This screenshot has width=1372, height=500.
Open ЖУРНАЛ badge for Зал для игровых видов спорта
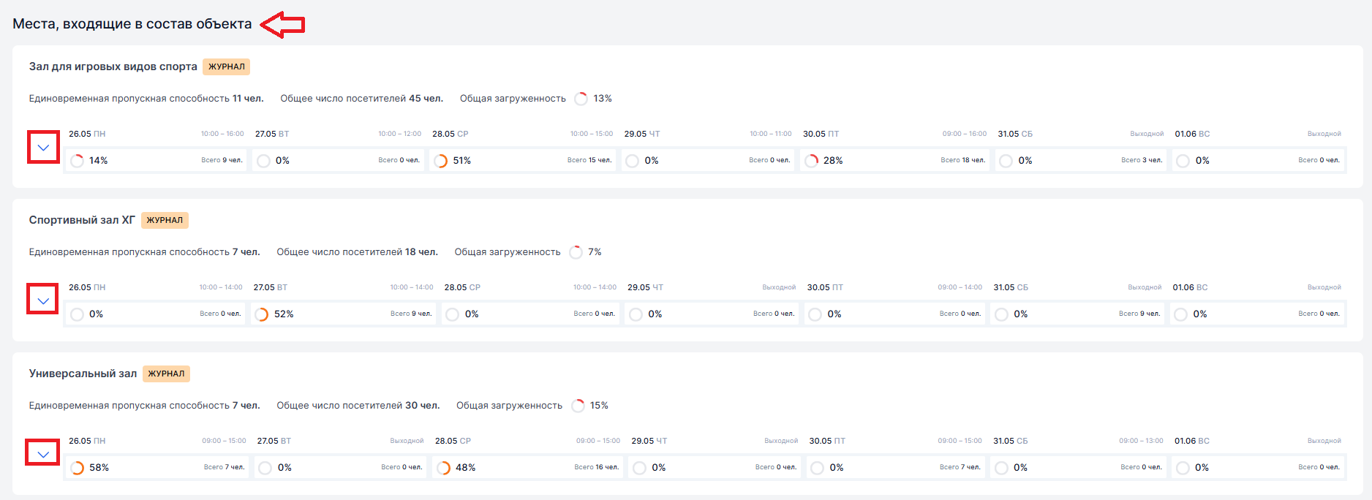tap(226, 67)
